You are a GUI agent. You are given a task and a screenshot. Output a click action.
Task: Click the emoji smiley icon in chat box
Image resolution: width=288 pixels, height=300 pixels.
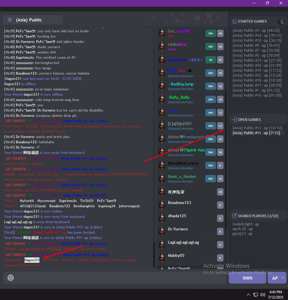coord(11,278)
